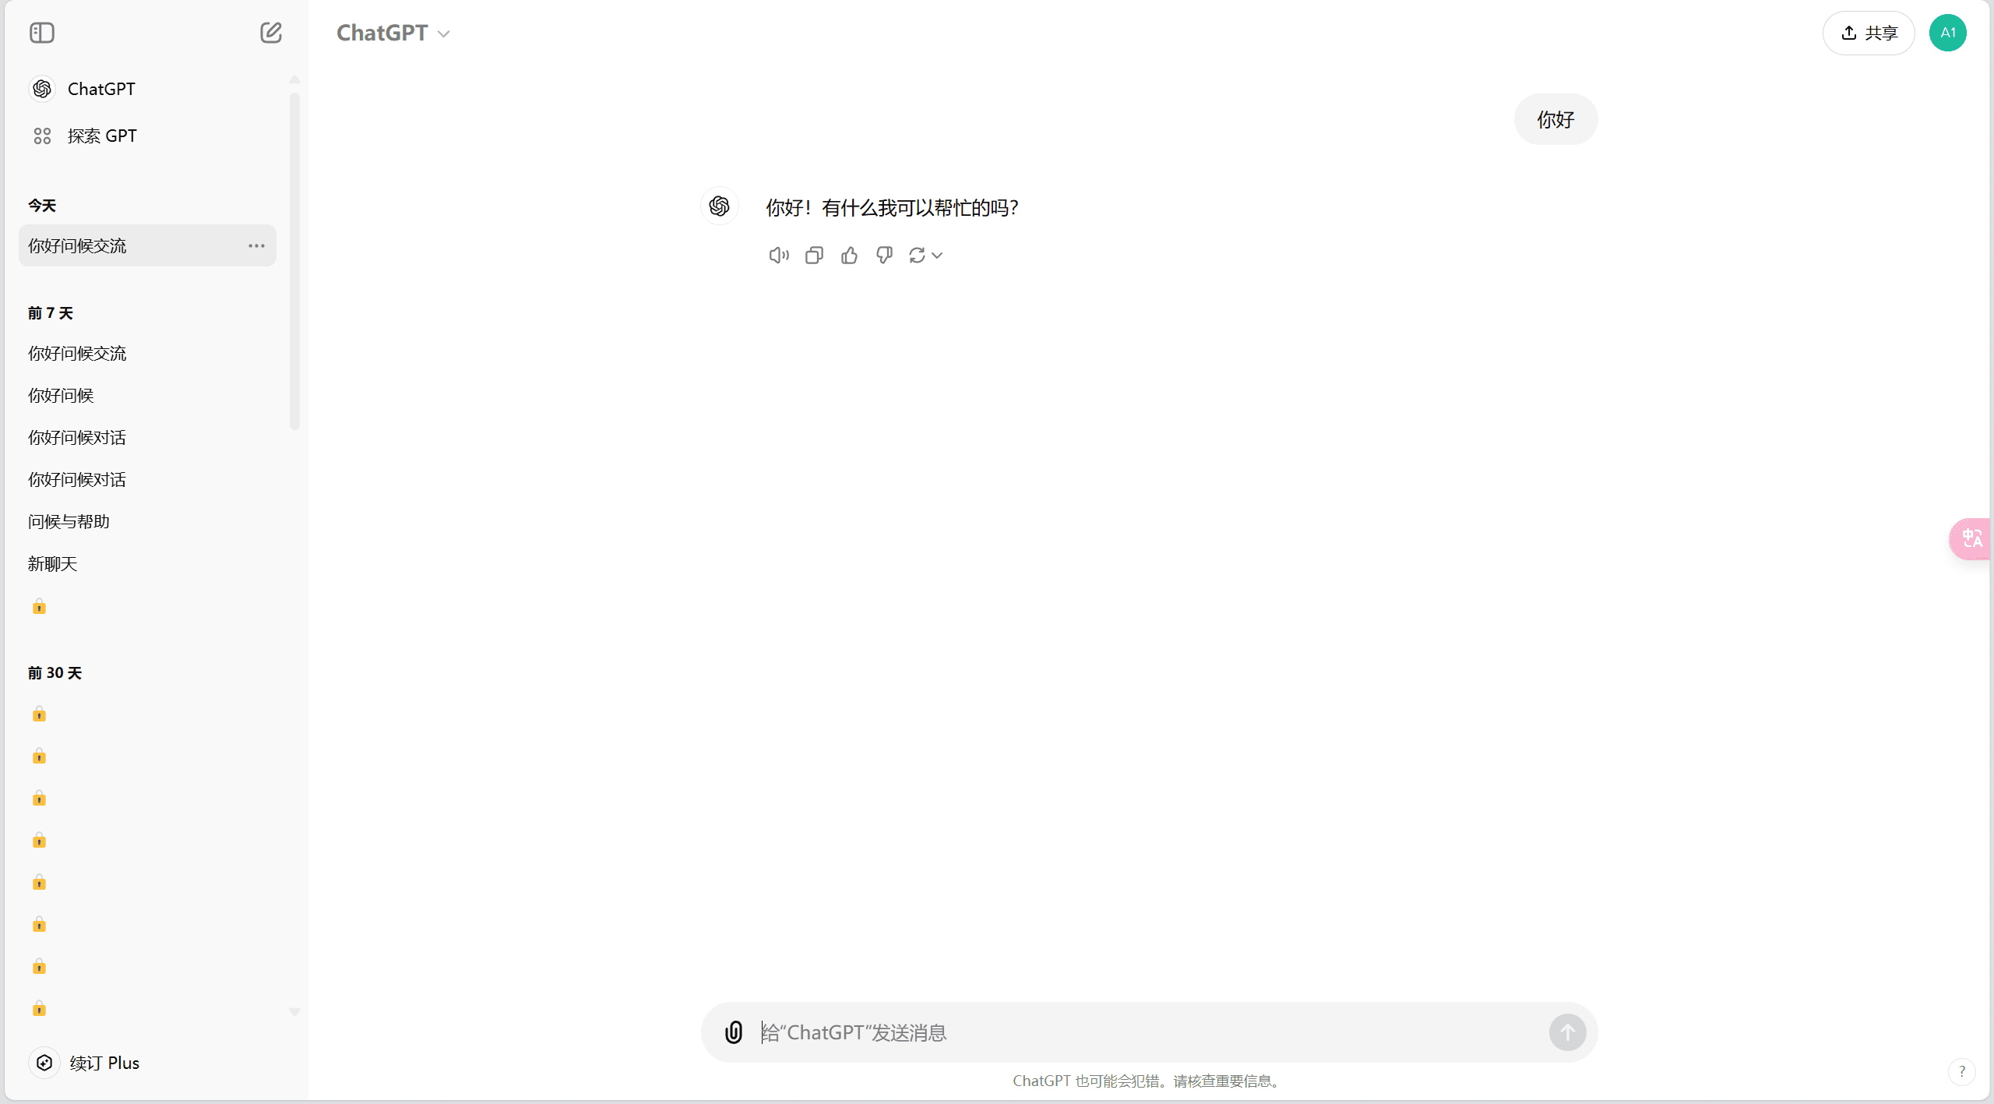Click the first locked chat under 前 30 天
The image size is (1994, 1104).
click(x=39, y=714)
